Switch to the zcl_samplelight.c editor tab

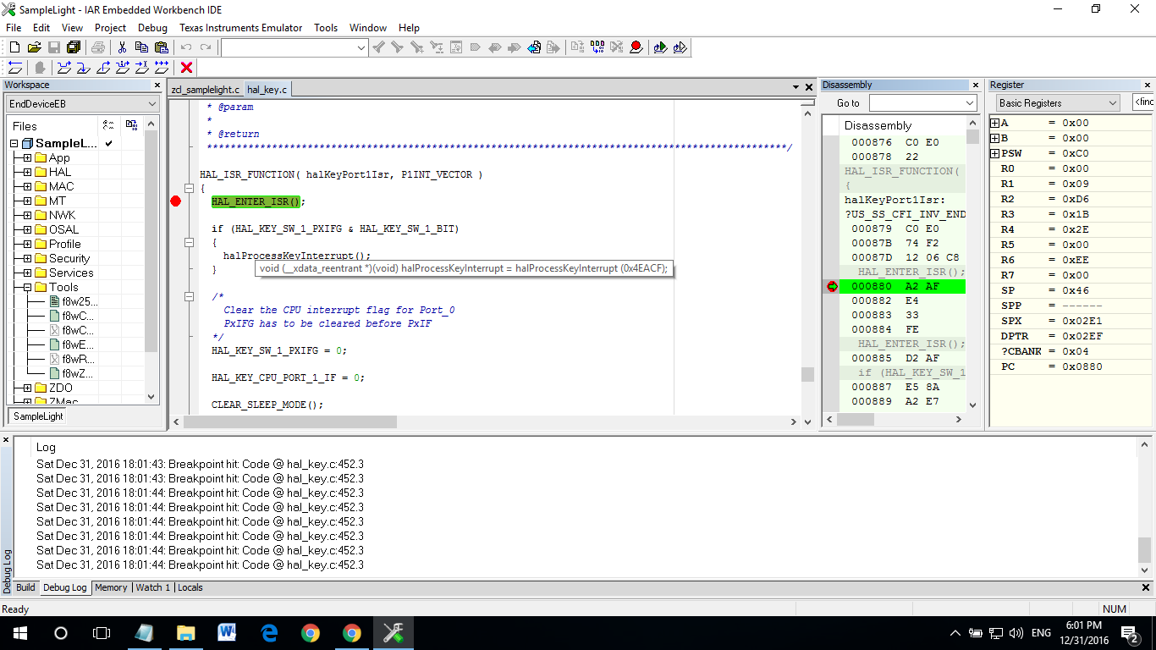(x=206, y=90)
